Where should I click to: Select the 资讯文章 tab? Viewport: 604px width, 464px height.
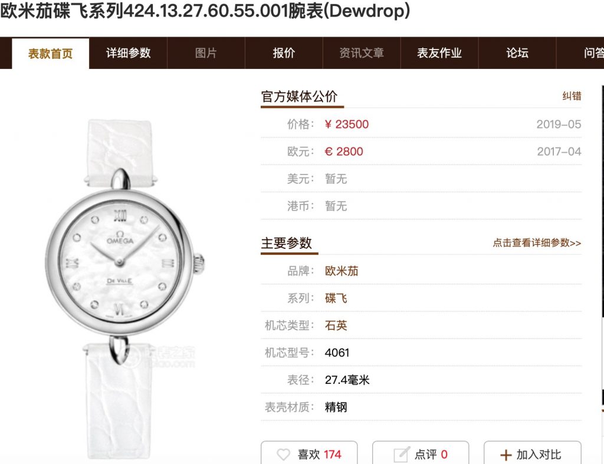click(362, 53)
